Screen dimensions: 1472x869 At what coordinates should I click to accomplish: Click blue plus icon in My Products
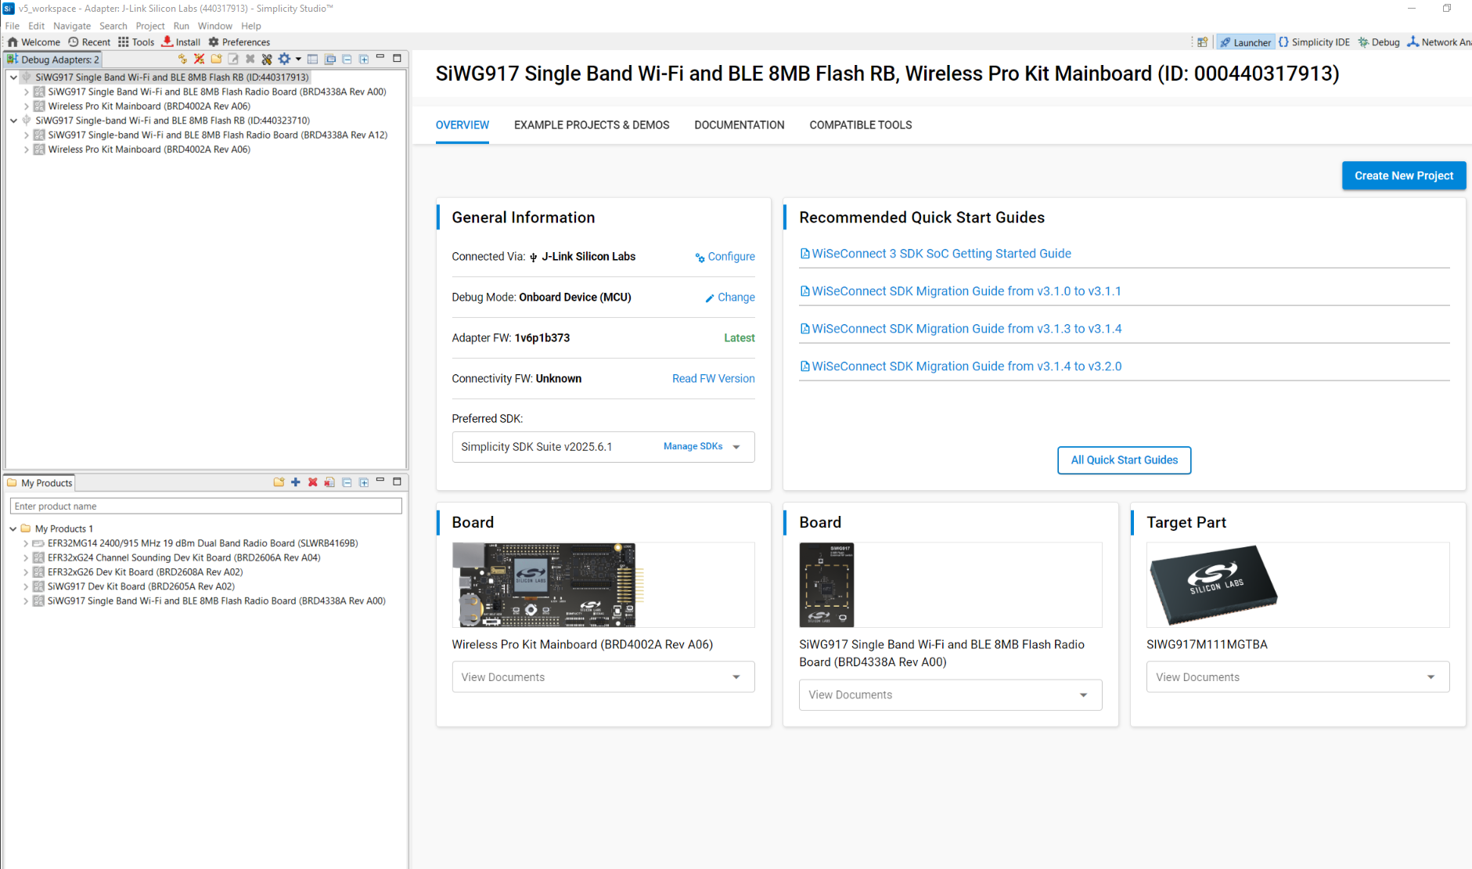tap(296, 482)
